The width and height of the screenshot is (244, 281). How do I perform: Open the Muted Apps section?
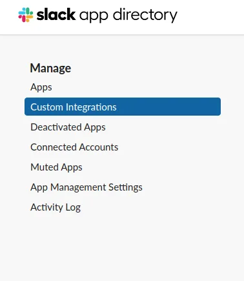(x=56, y=167)
